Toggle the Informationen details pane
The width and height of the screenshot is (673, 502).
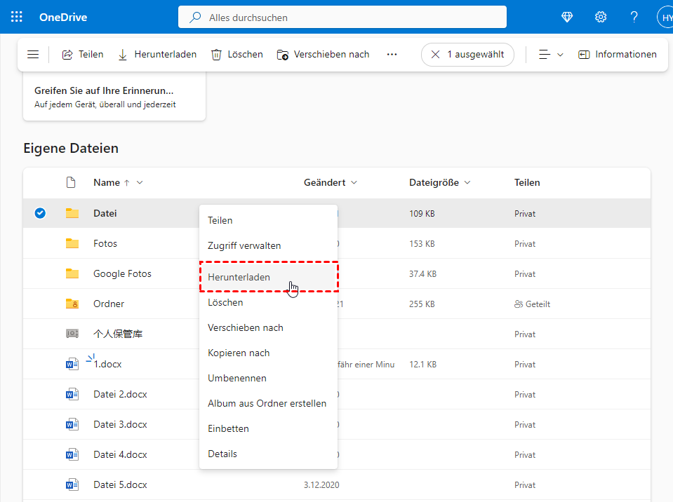coord(618,55)
